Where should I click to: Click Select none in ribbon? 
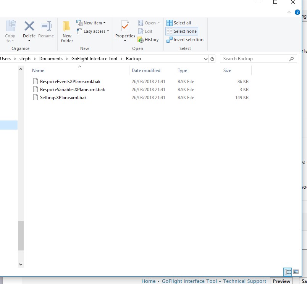point(181,31)
